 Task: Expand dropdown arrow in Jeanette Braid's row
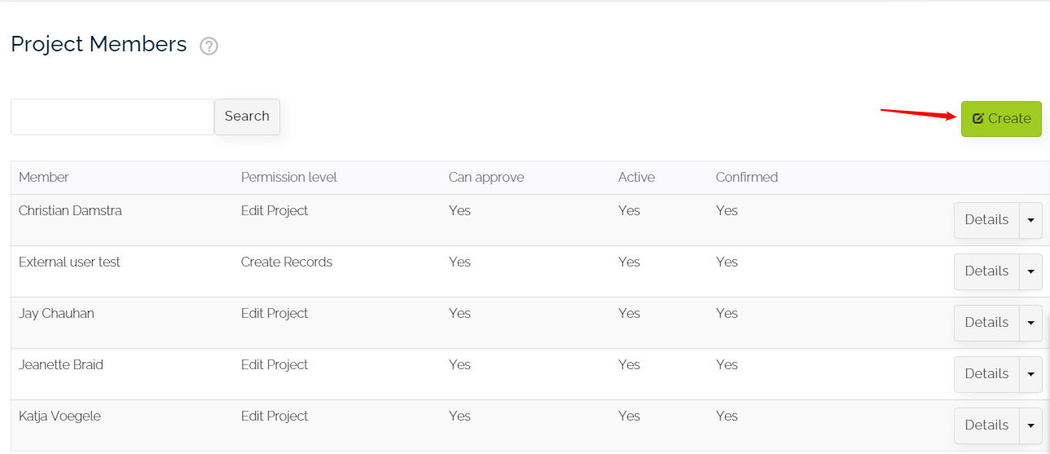tap(1030, 374)
